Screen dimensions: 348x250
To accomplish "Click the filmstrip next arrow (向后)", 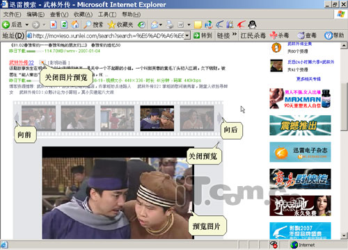I will [219, 117].
